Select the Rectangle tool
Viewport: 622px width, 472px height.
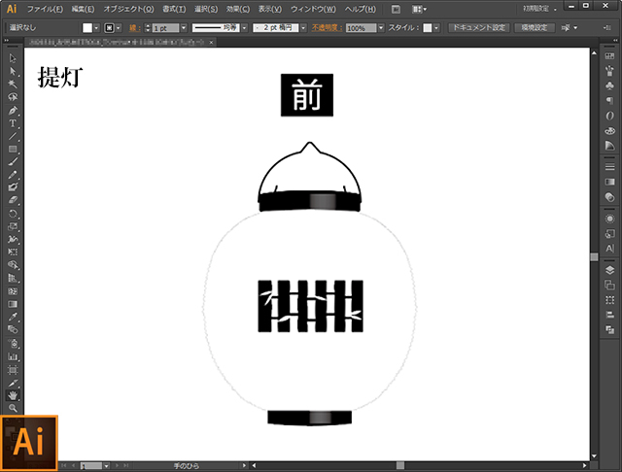pyautogui.click(x=14, y=149)
